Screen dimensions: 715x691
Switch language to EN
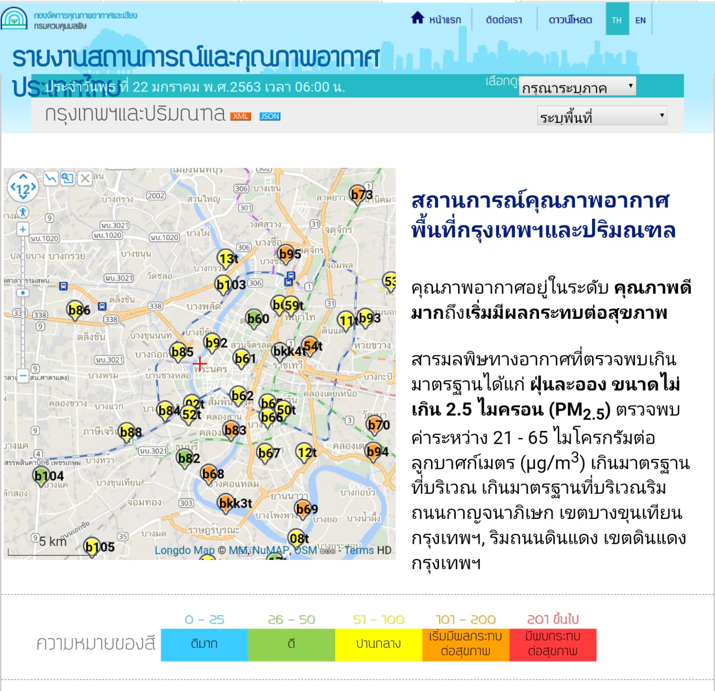coord(641,20)
